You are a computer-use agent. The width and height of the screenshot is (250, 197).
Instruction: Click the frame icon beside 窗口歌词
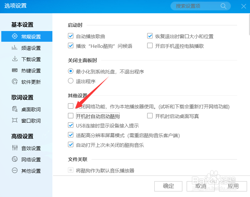pyautogui.click(x=15, y=120)
